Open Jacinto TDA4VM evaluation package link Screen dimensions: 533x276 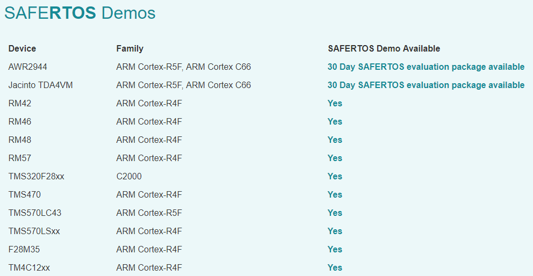tap(426, 85)
